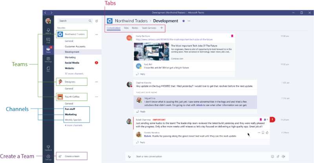Click the Start a new conversation box

tap(207, 156)
